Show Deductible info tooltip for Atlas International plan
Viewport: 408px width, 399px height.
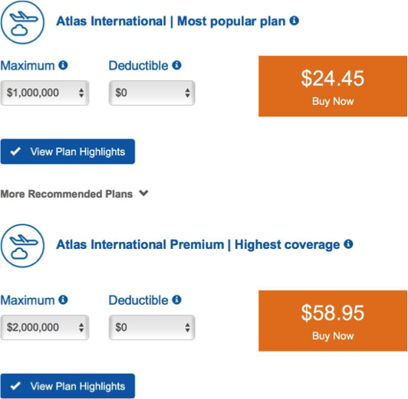point(176,65)
